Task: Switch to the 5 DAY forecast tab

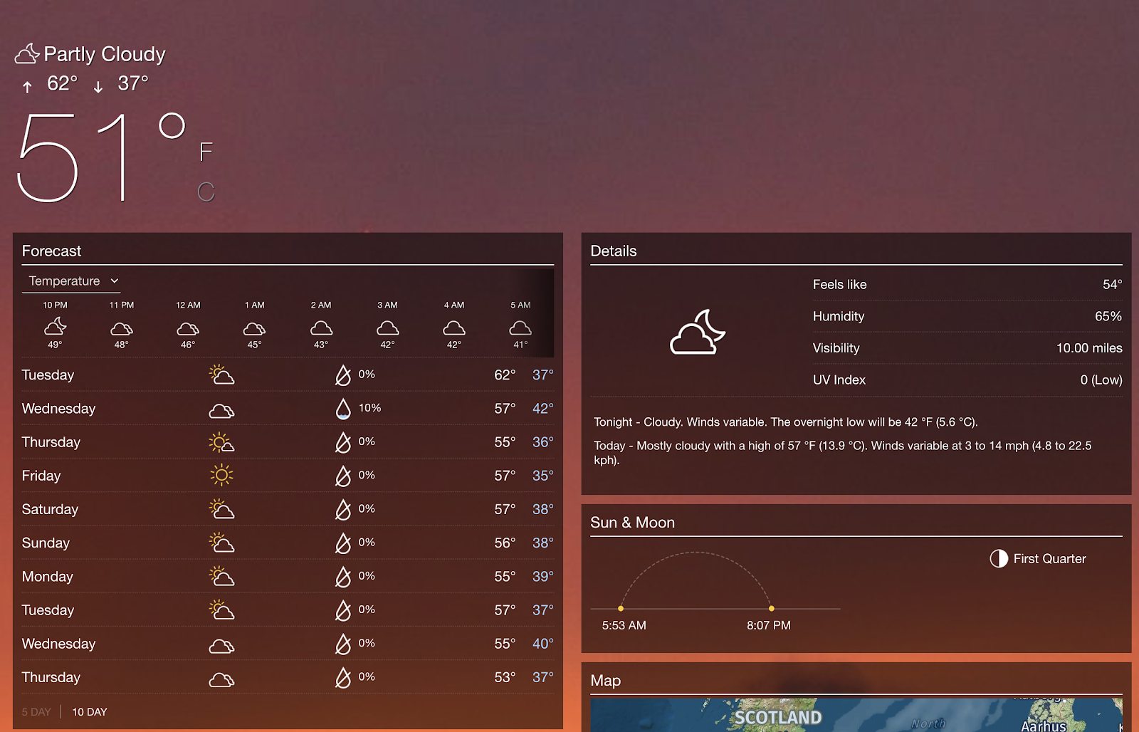Action: (36, 711)
